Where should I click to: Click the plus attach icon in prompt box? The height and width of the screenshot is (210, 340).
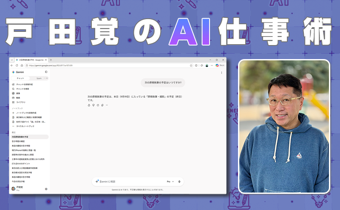tap(97, 182)
